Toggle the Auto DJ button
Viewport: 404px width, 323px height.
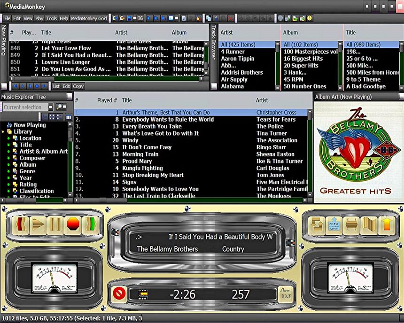pyautogui.click(x=286, y=294)
